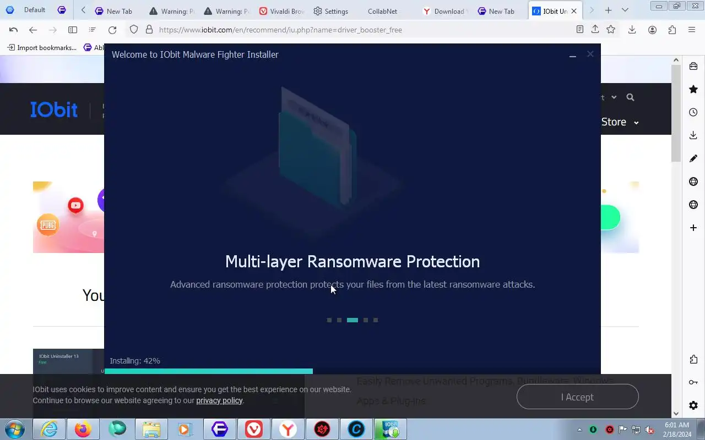Open Internet Explorer from the taskbar
Viewport: 705px width, 440px height.
pos(49,429)
